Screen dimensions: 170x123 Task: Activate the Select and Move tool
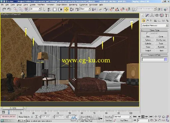click(66, 10)
